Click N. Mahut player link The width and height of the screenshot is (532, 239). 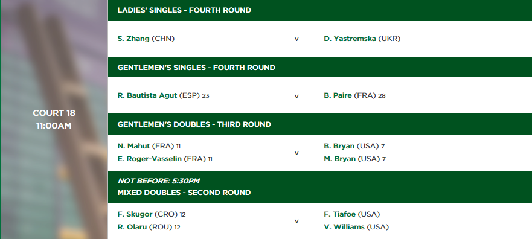133,146
